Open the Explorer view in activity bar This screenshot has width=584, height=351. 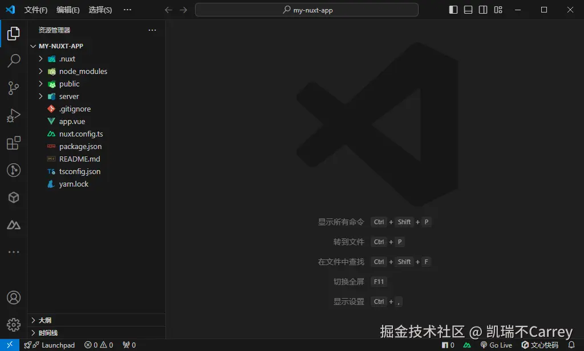tap(14, 34)
